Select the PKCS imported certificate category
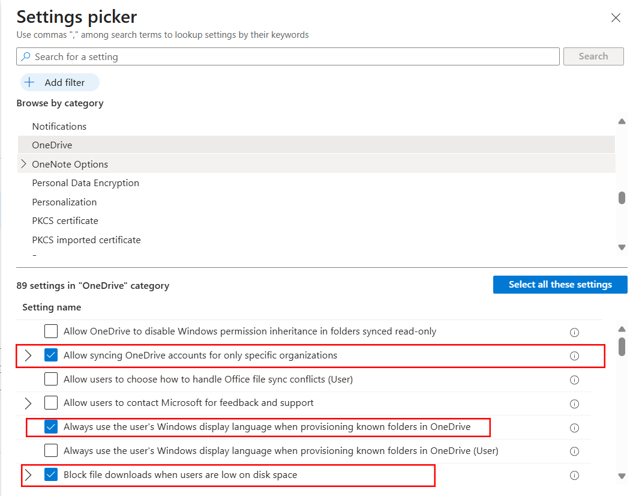 click(x=86, y=240)
